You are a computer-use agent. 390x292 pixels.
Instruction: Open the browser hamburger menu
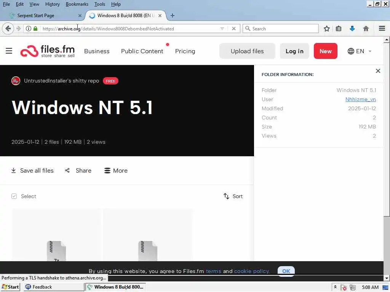coord(382,29)
